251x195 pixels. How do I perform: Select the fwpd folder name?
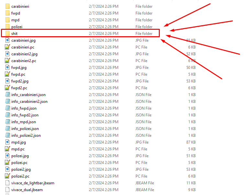[x=16, y=13]
